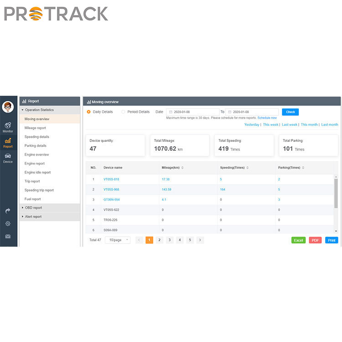Screen dimensions: 342x342
Task: Open the messages envelope icon
Action: (x=8, y=236)
